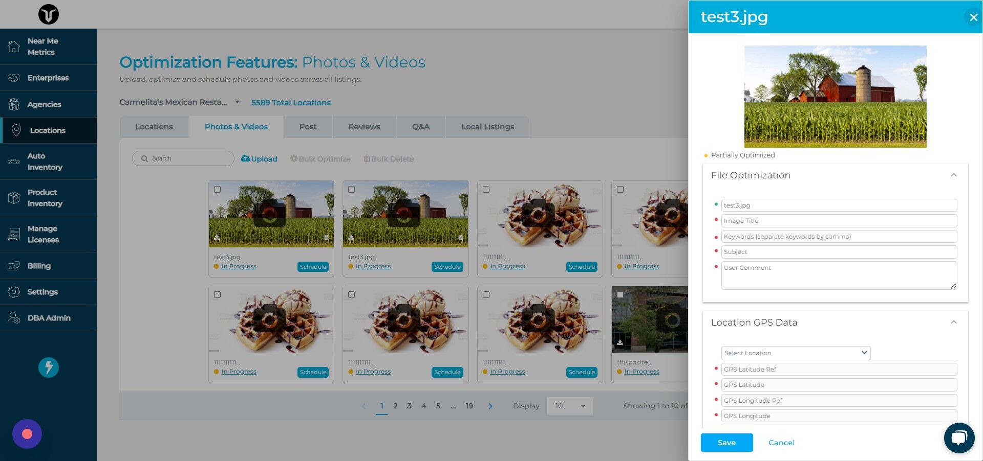Collapse the Location GPS Data section

(953, 322)
